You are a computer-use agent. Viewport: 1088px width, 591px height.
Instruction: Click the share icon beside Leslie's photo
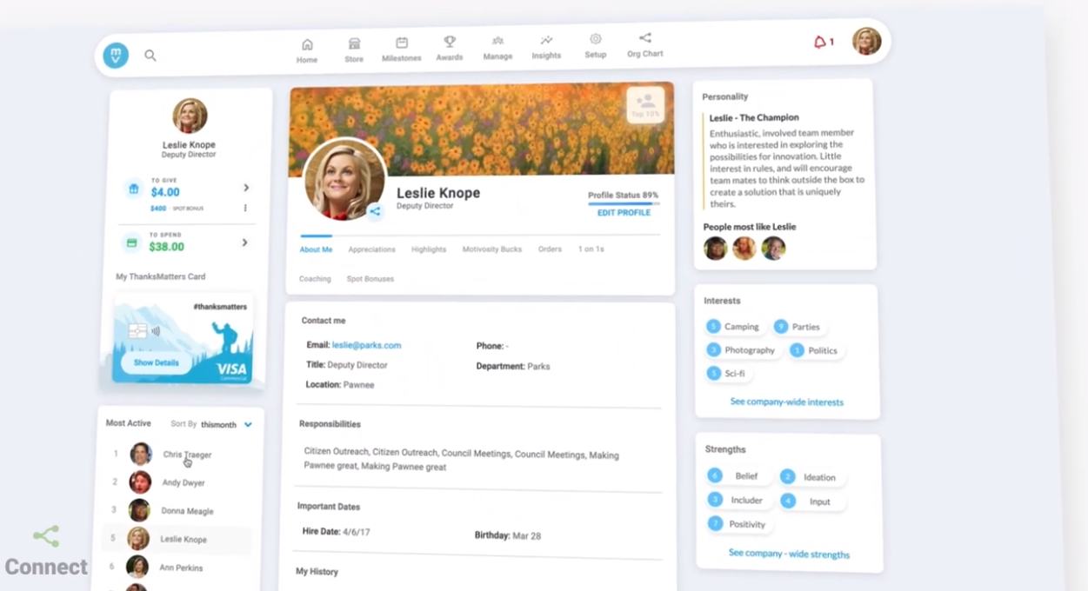coord(376,211)
